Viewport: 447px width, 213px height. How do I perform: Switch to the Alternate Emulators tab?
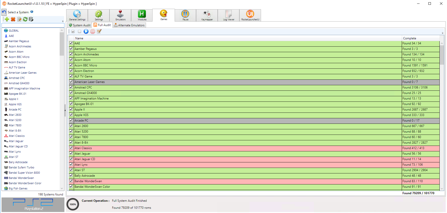[129, 25]
